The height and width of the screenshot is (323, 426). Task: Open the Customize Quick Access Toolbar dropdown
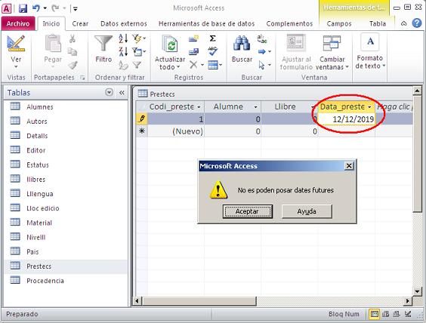[x=76, y=9]
